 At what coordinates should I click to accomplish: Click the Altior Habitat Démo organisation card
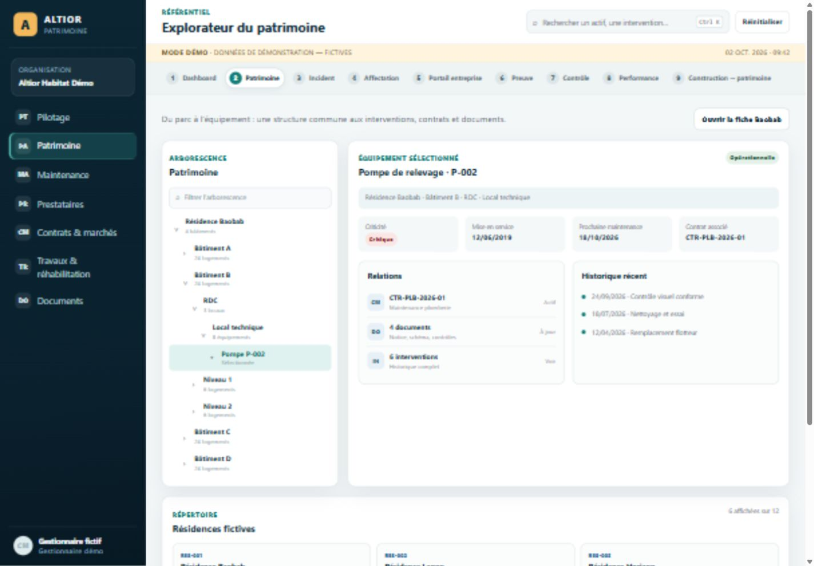click(73, 77)
